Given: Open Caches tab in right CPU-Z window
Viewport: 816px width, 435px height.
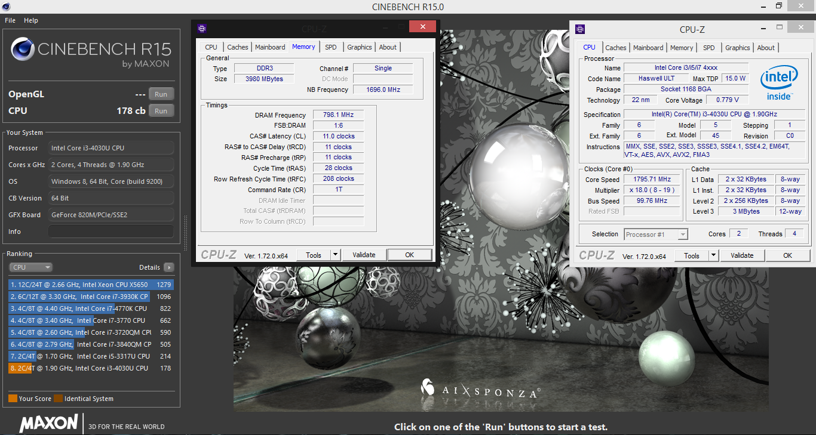Looking at the screenshot, I should tap(616, 48).
